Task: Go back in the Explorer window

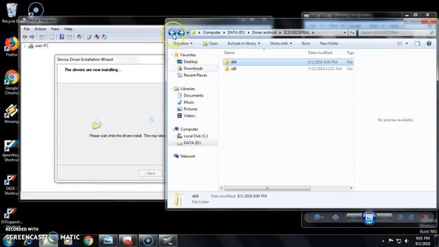Action: click(x=172, y=33)
